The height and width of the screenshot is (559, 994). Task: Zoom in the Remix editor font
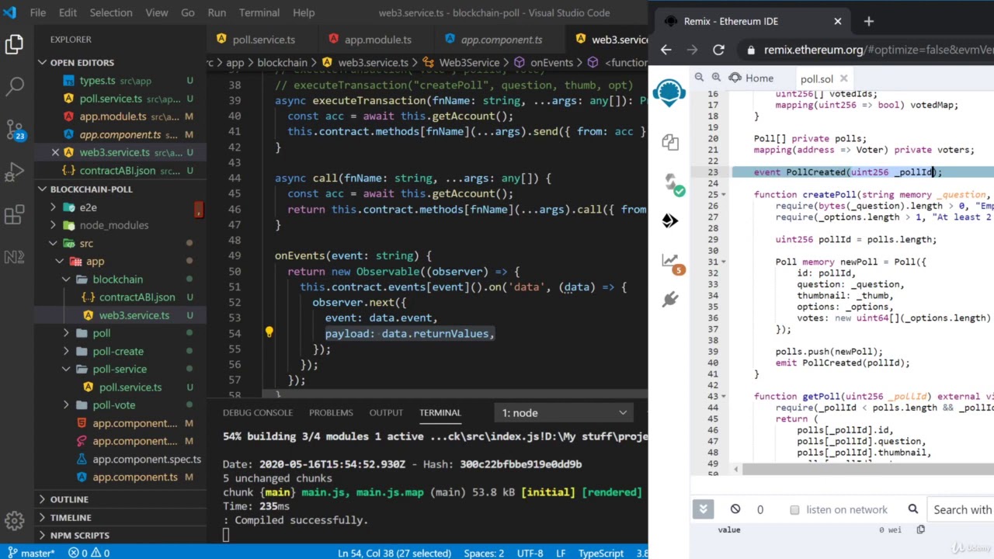(717, 78)
